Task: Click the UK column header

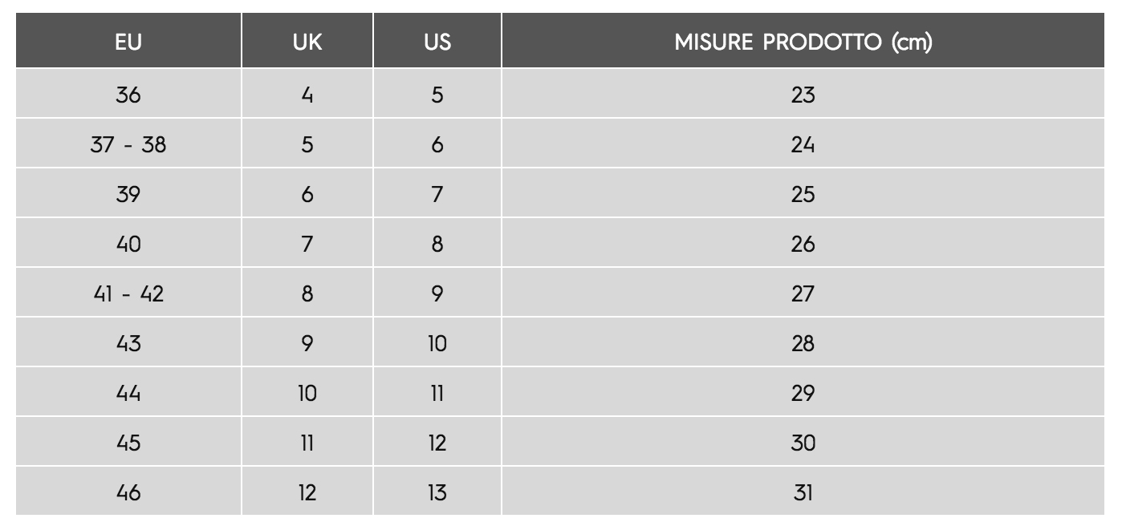Action: pos(307,42)
